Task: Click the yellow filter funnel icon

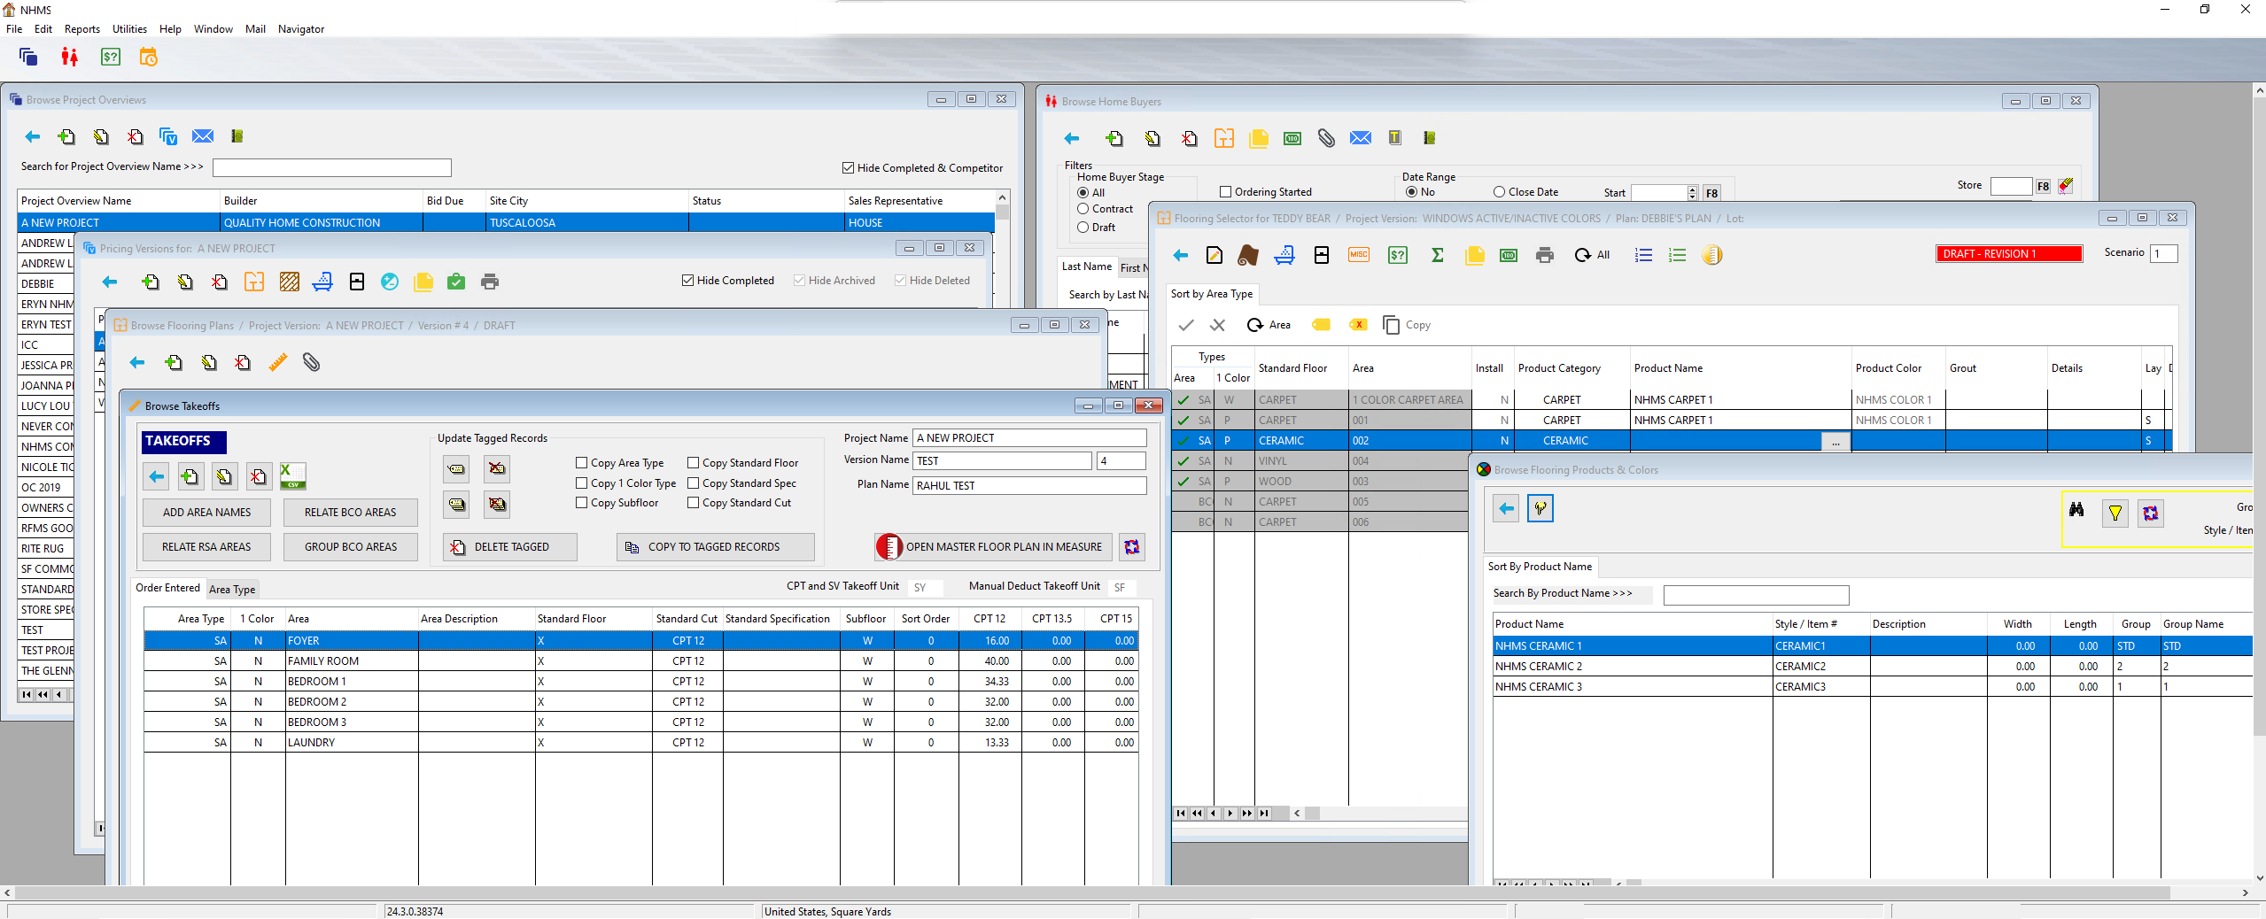Action: point(2115,513)
